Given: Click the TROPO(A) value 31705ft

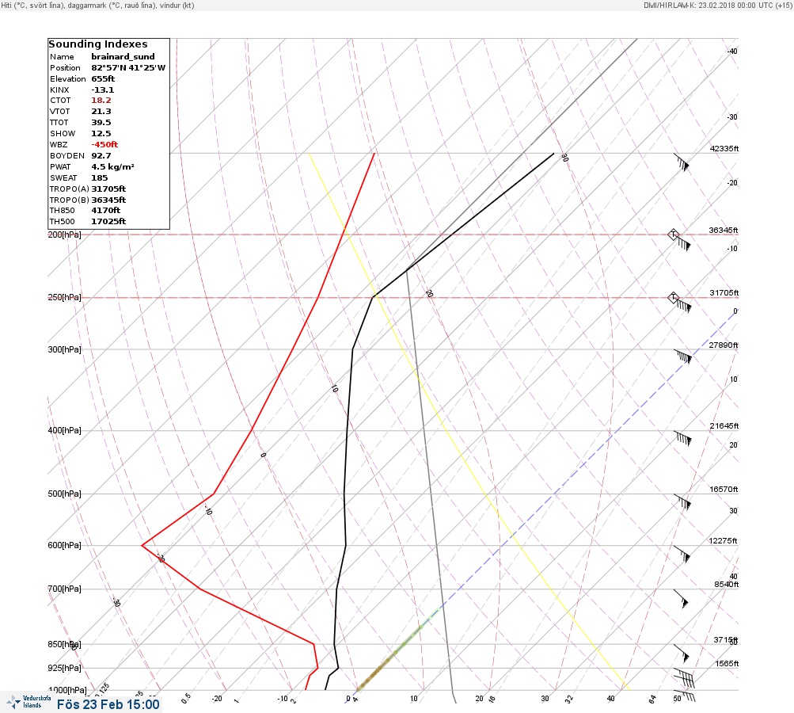Looking at the screenshot, I should click(108, 189).
